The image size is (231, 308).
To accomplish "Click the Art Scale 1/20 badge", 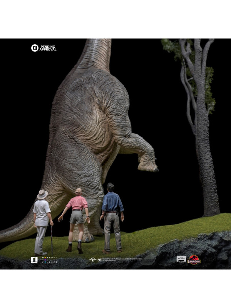I will (181, 259).
